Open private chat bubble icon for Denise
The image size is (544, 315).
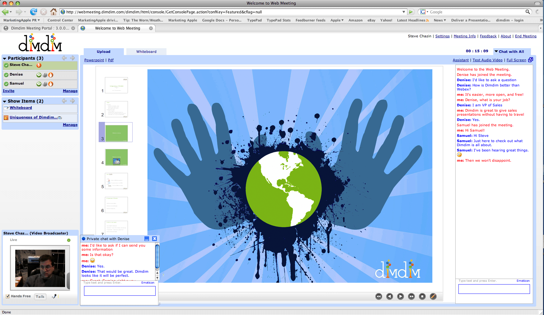[39, 75]
